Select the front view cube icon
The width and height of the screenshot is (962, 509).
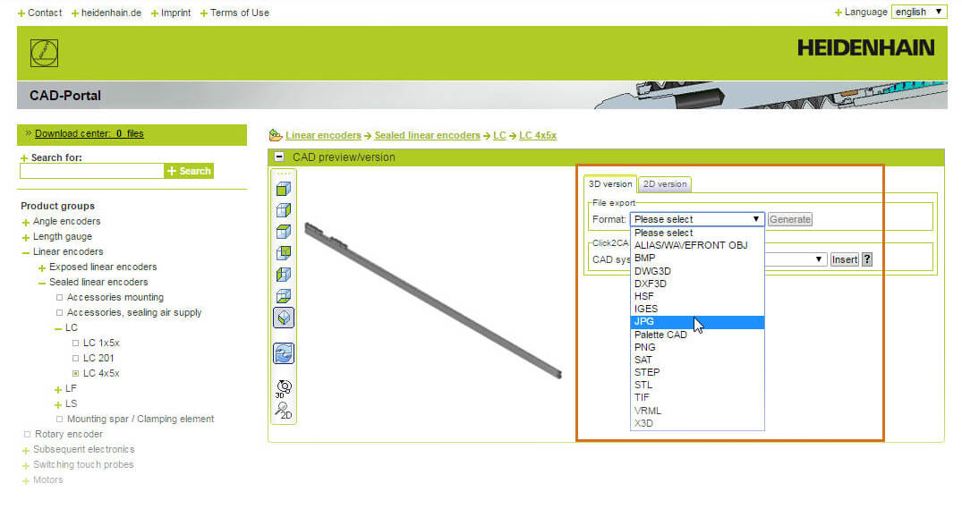click(284, 189)
